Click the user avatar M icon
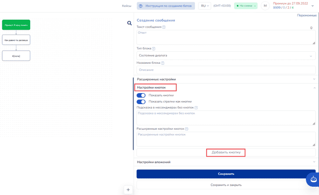Viewport: 319px width, 195px height. (x=265, y=6)
